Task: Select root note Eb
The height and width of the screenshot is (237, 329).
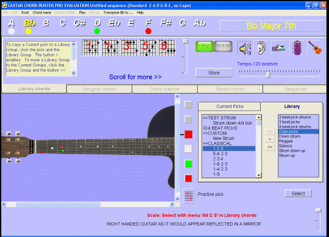Action: pyautogui.click(x=115, y=23)
